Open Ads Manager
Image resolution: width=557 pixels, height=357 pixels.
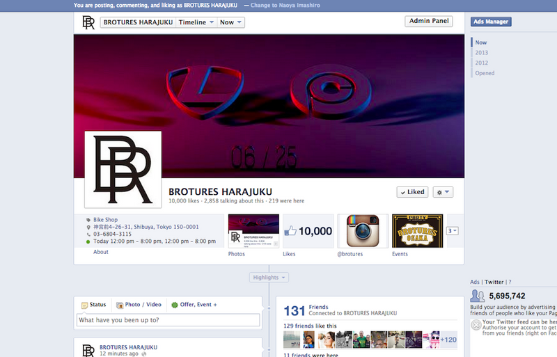click(x=491, y=22)
